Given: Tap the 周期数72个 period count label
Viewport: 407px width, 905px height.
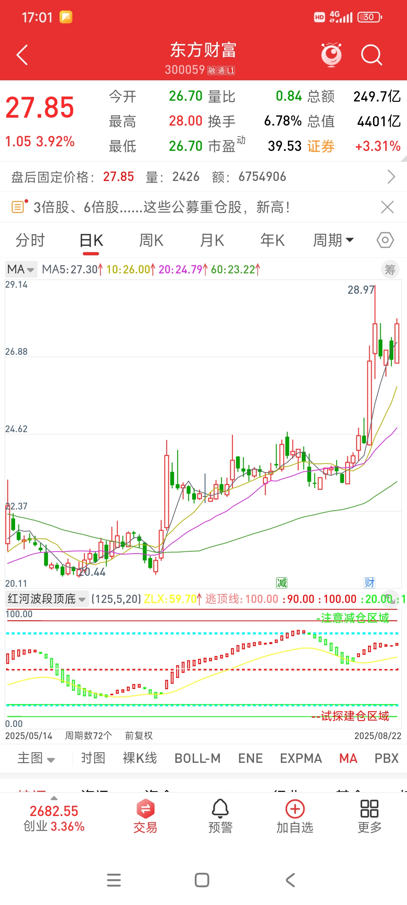Looking at the screenshot, I should 89,735.
